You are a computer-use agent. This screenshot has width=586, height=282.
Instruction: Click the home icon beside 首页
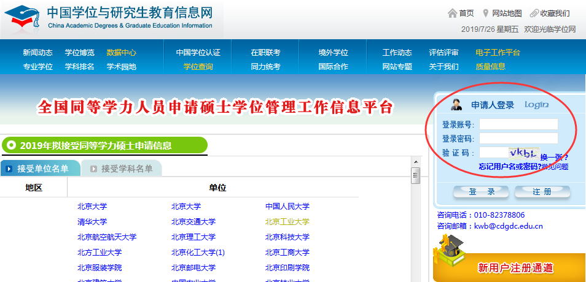pos(452,13)
